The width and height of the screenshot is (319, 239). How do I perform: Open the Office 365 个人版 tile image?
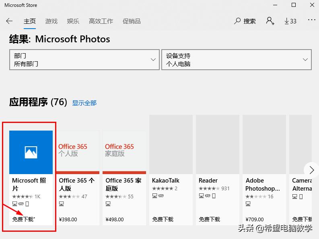pos(78,152)
